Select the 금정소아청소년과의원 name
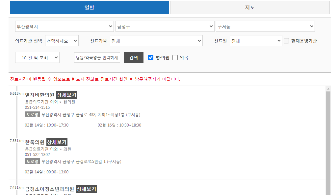 click(49, 189)
